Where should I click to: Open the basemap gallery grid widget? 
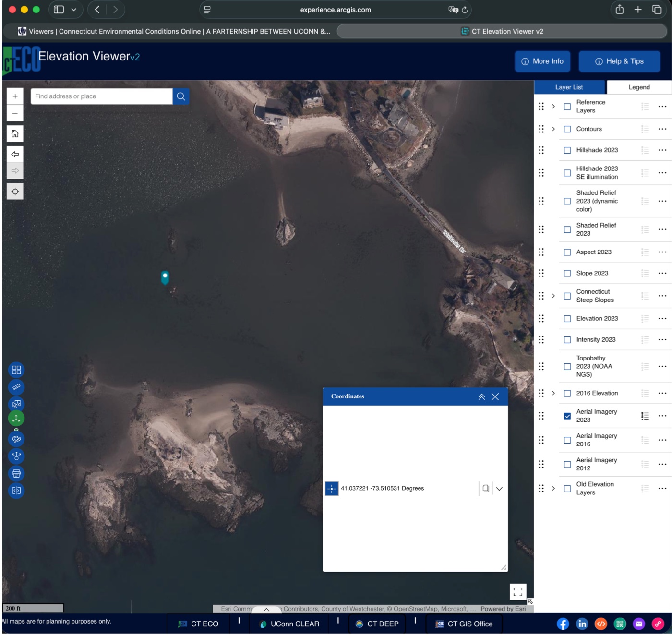(16, 370)
